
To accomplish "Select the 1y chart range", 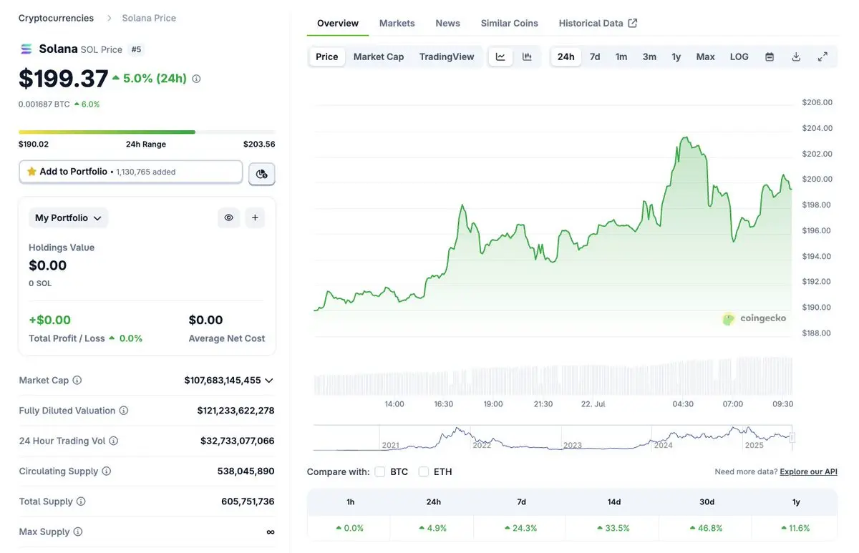I will (x=676, y=57).
